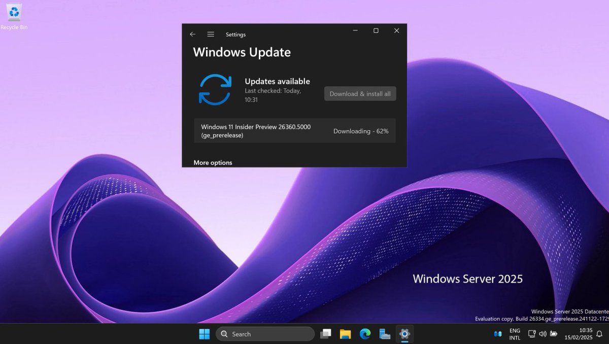Click the battery power tray icon
This screenshot has width=609, height=344.
[554, 334]
